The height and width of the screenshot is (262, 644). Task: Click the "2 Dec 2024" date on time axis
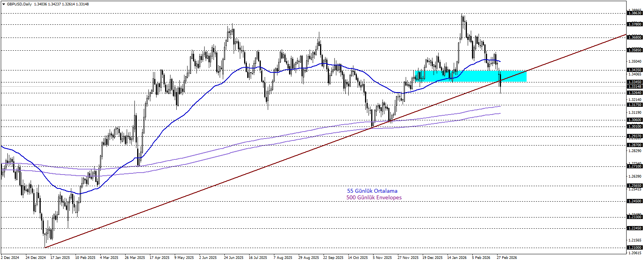pyautogui.click(x=10, y=258)
